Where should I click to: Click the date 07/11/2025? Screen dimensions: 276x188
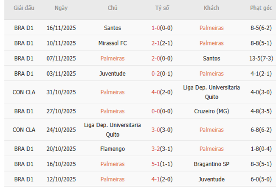[61, 58]
